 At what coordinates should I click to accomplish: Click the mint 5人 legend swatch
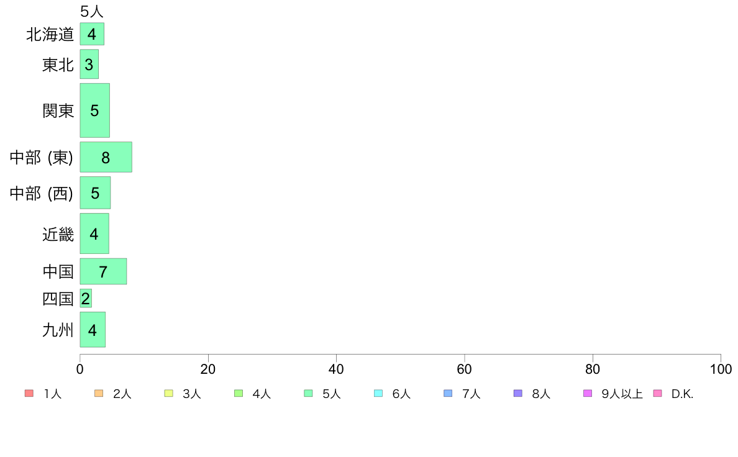tap(308, 394)
